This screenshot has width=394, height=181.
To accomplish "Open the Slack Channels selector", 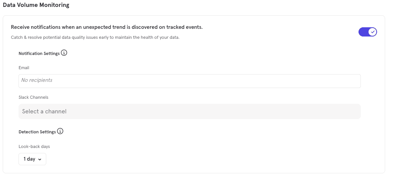I will pos(189,111).
